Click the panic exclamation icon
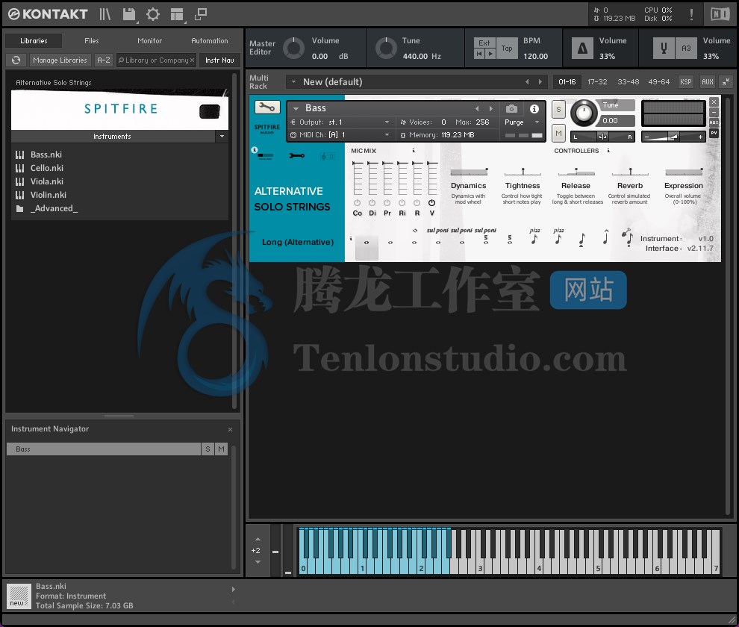Screen dimensions: 739x627 (x=691, y=14)
